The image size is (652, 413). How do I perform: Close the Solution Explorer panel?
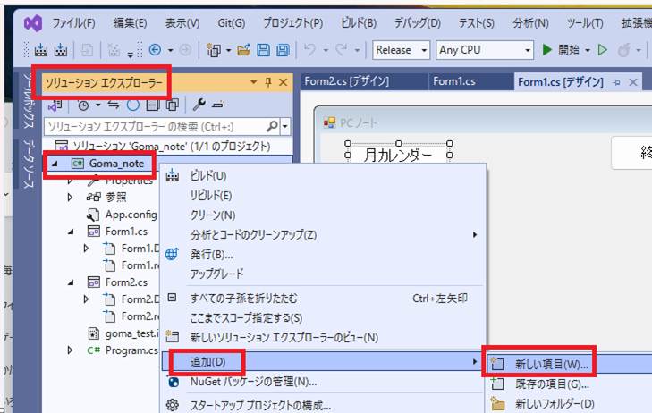coord(284,83)
